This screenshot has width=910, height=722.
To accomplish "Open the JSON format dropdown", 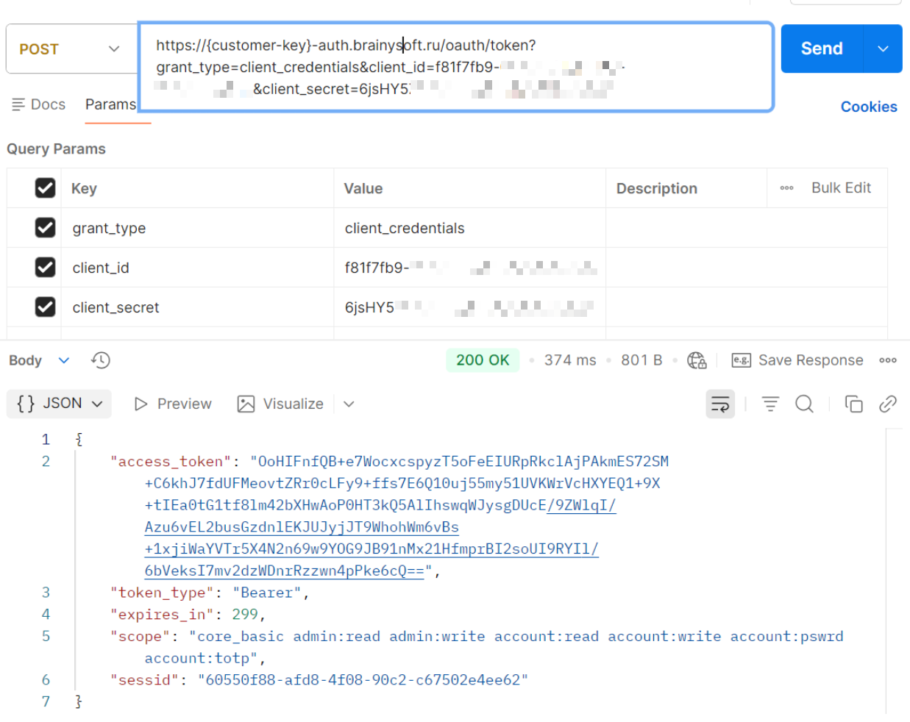I will [x=60, y=404].
